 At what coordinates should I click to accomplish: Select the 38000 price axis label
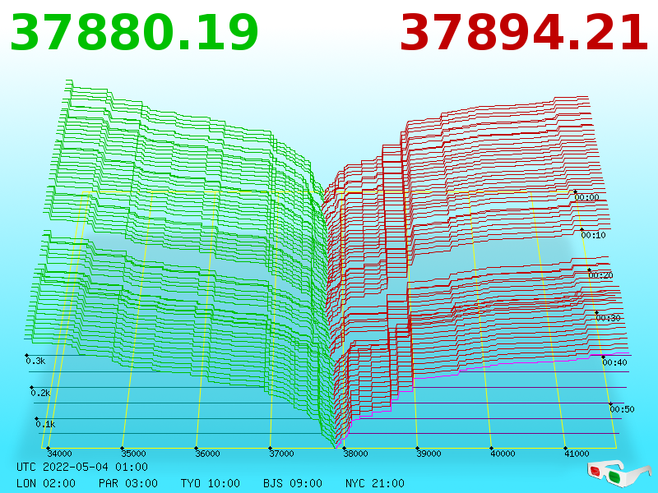(x=355, y=454)
